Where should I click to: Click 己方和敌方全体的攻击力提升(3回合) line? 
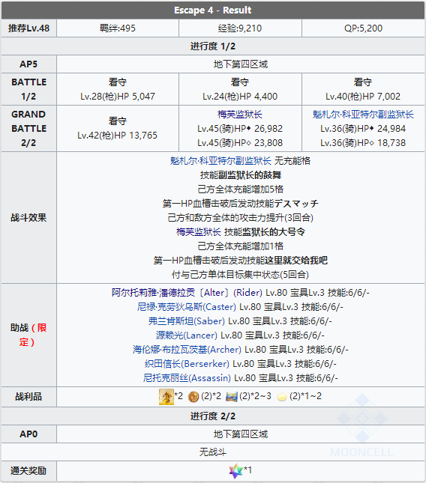pyautogui.click(x=241, y=217)
